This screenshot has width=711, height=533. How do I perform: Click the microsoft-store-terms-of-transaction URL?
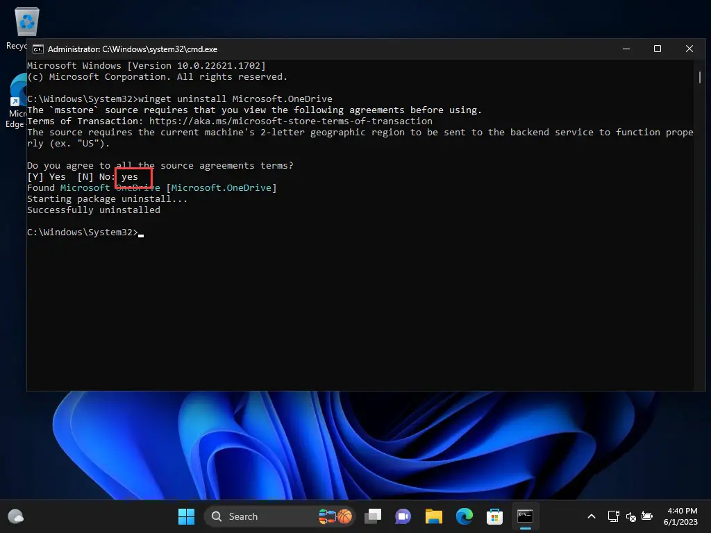coord(291,121)
